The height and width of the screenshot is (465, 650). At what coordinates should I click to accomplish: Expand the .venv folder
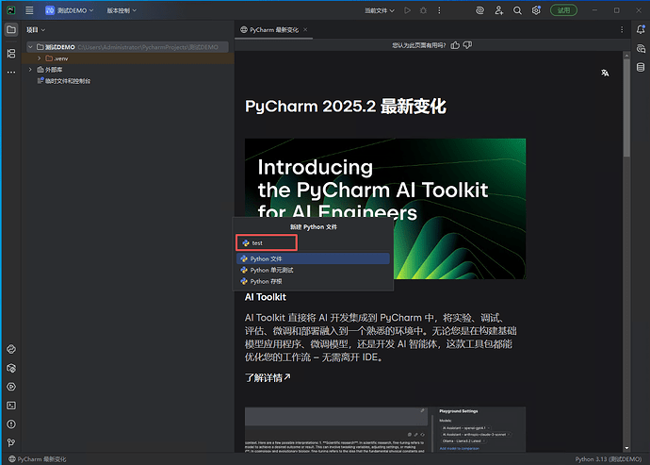pyautogui.click(x=40, y=58)
